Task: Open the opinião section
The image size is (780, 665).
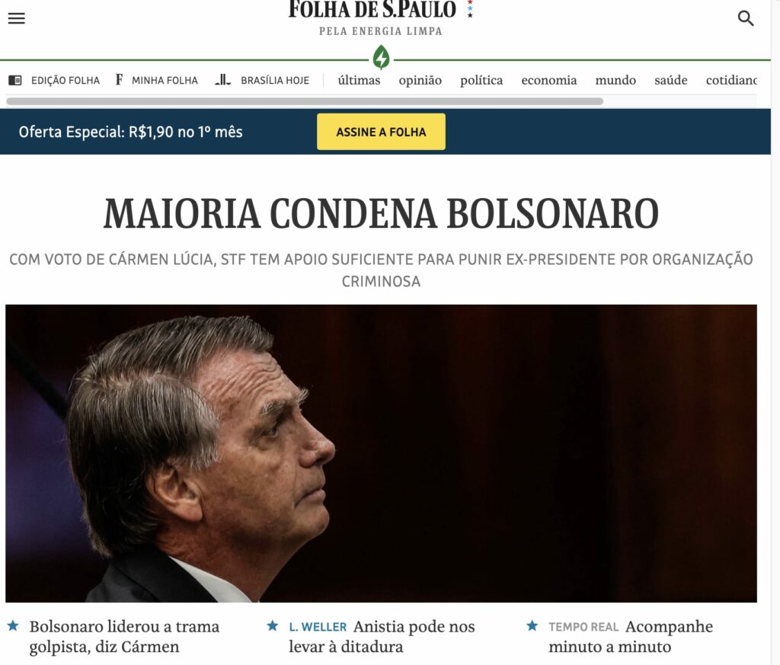Action: click(x=420, y=80)
